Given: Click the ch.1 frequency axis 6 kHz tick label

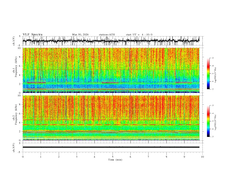Looking at the screenshot, I should pyautogui.click(x=20, y=66).
